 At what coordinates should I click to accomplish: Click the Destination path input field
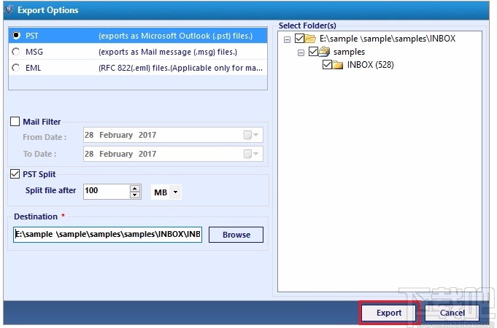pyautogui.click(x=107, y=235)
